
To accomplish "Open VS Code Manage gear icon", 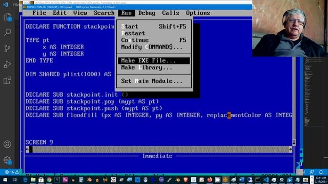I will pyautogui.click(x=7, y=160).
